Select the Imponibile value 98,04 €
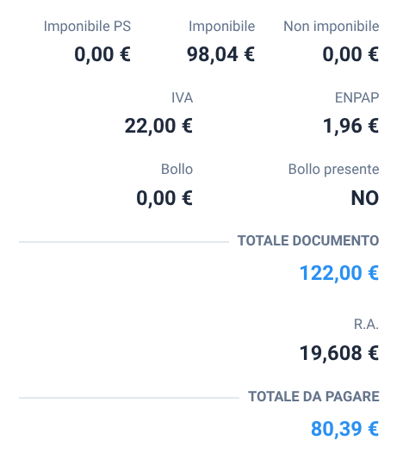The width and height of the screenshot is (403, 459). pos(221,55)
